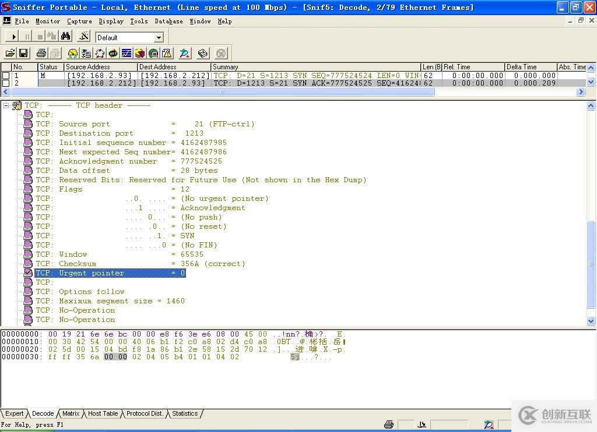This screenshot has width=597, height=432.
Task: Click the frame list horizontal scrollbar thumb
Action: (222, 92)
